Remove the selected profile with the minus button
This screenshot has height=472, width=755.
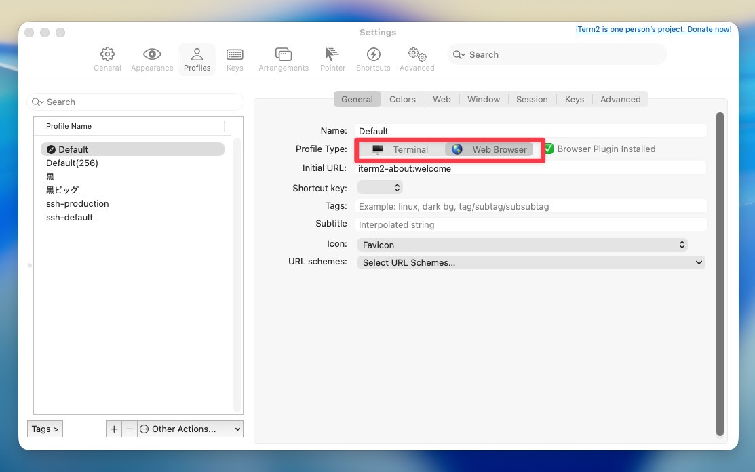coord(130,429)
